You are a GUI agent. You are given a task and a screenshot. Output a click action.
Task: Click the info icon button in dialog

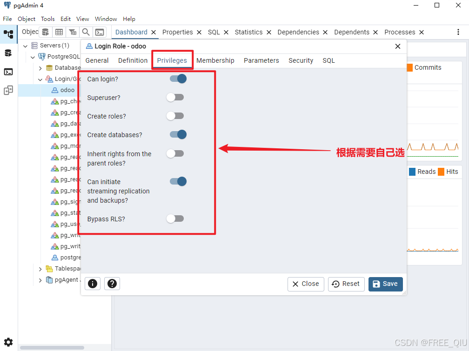pos(93,284)
